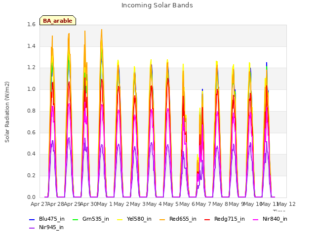Viewport: 316px width, 237px height.
Task: Click the May 1 x-axis date label
Action: click(105, 204)
